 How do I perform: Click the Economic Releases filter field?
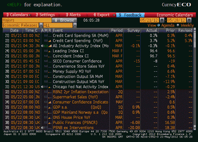pos(21,25)
